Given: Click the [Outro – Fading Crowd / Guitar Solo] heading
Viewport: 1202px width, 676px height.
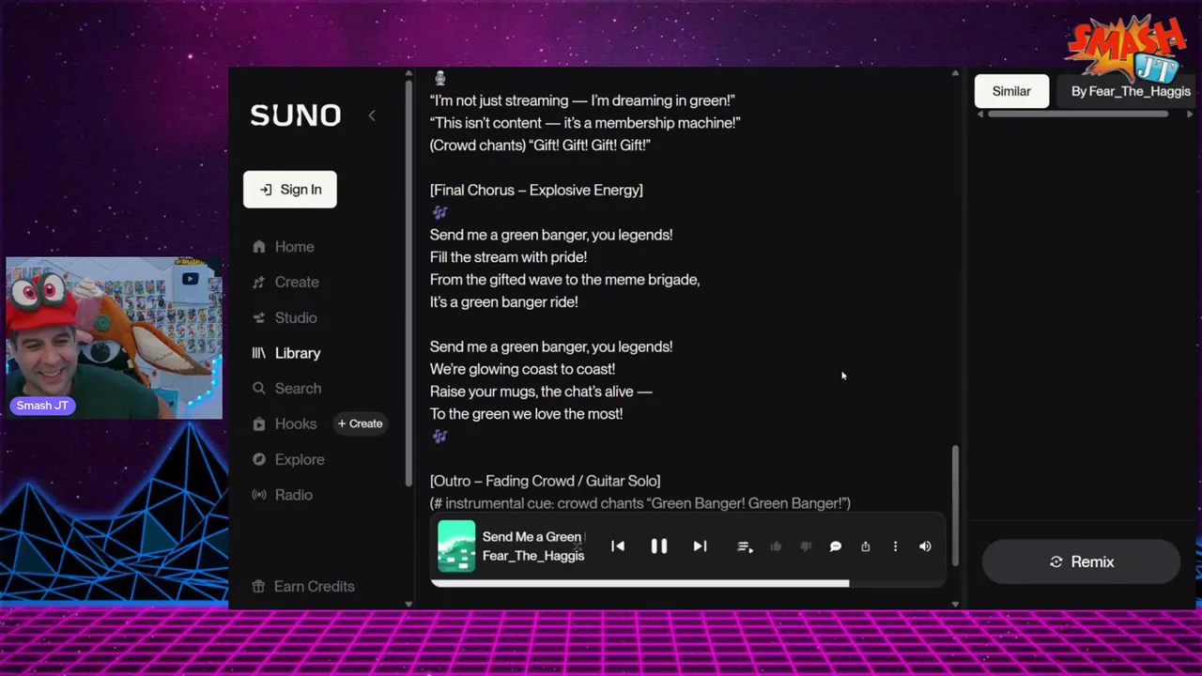Looking at the screenshot, I should (x=545, y=481).
